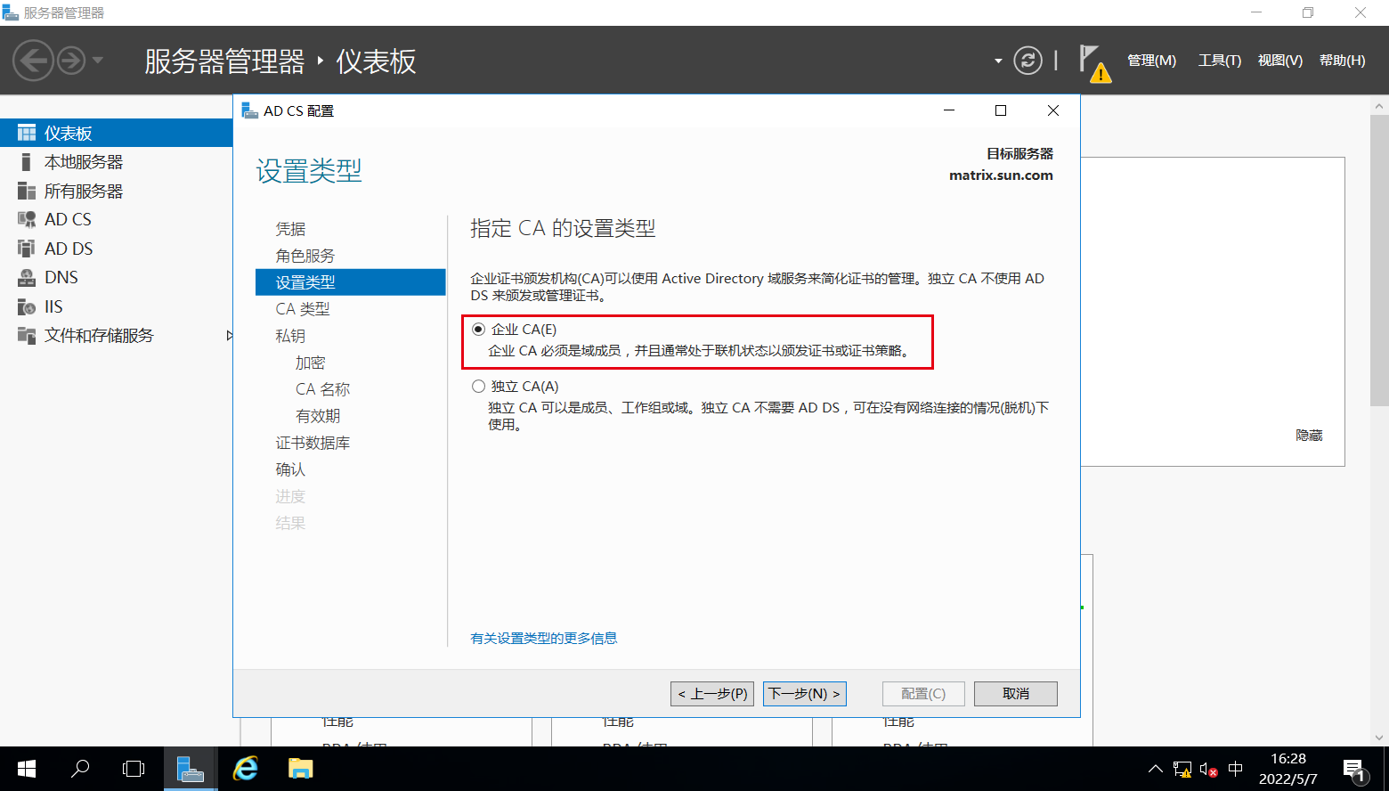Screen dimensions: 1389x791
Task: Click the network status tray icon
Action: click(1182, 769)
